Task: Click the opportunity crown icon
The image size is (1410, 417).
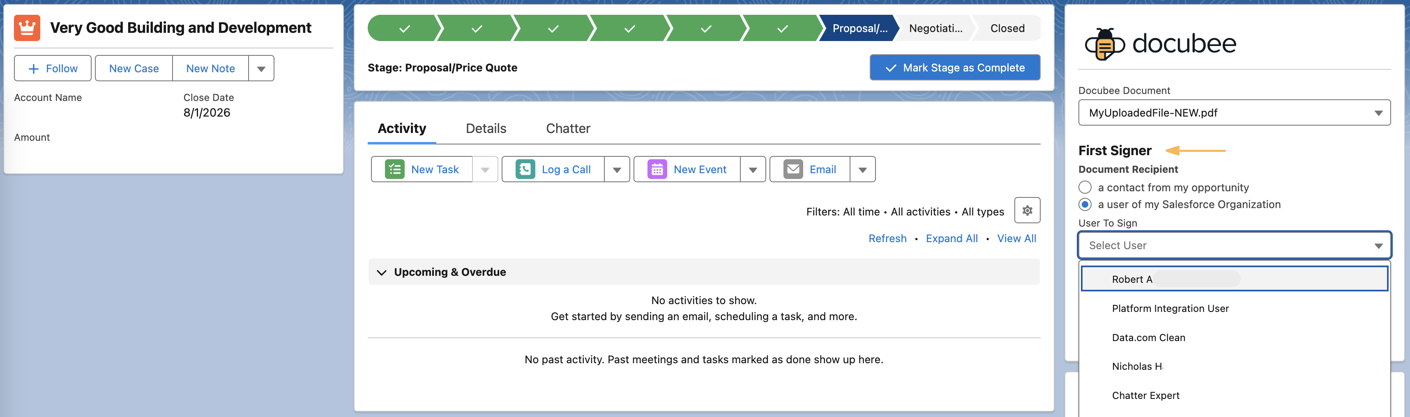Action: (27, 28)
